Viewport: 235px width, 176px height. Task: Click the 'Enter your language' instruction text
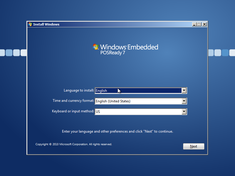coord(117,131)
